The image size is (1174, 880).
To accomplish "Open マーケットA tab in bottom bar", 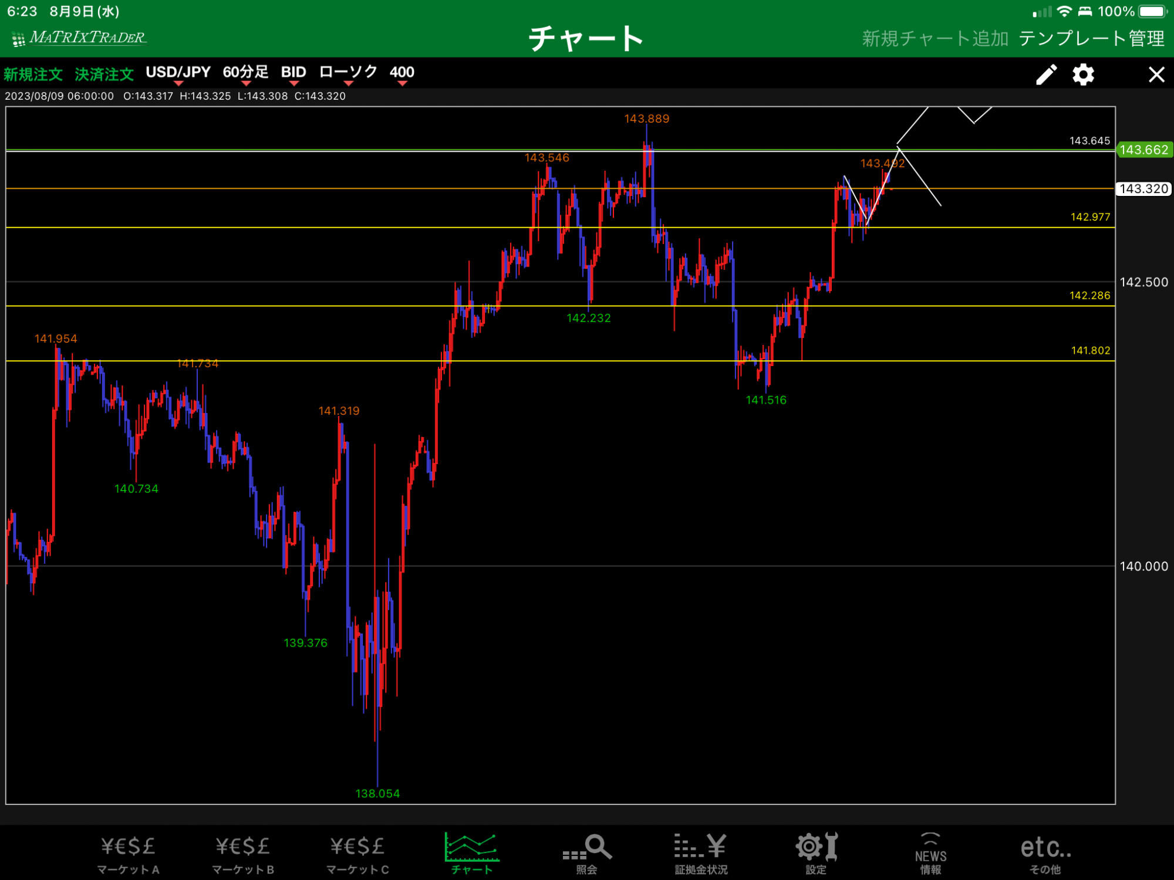I will (x=128, y=854).
